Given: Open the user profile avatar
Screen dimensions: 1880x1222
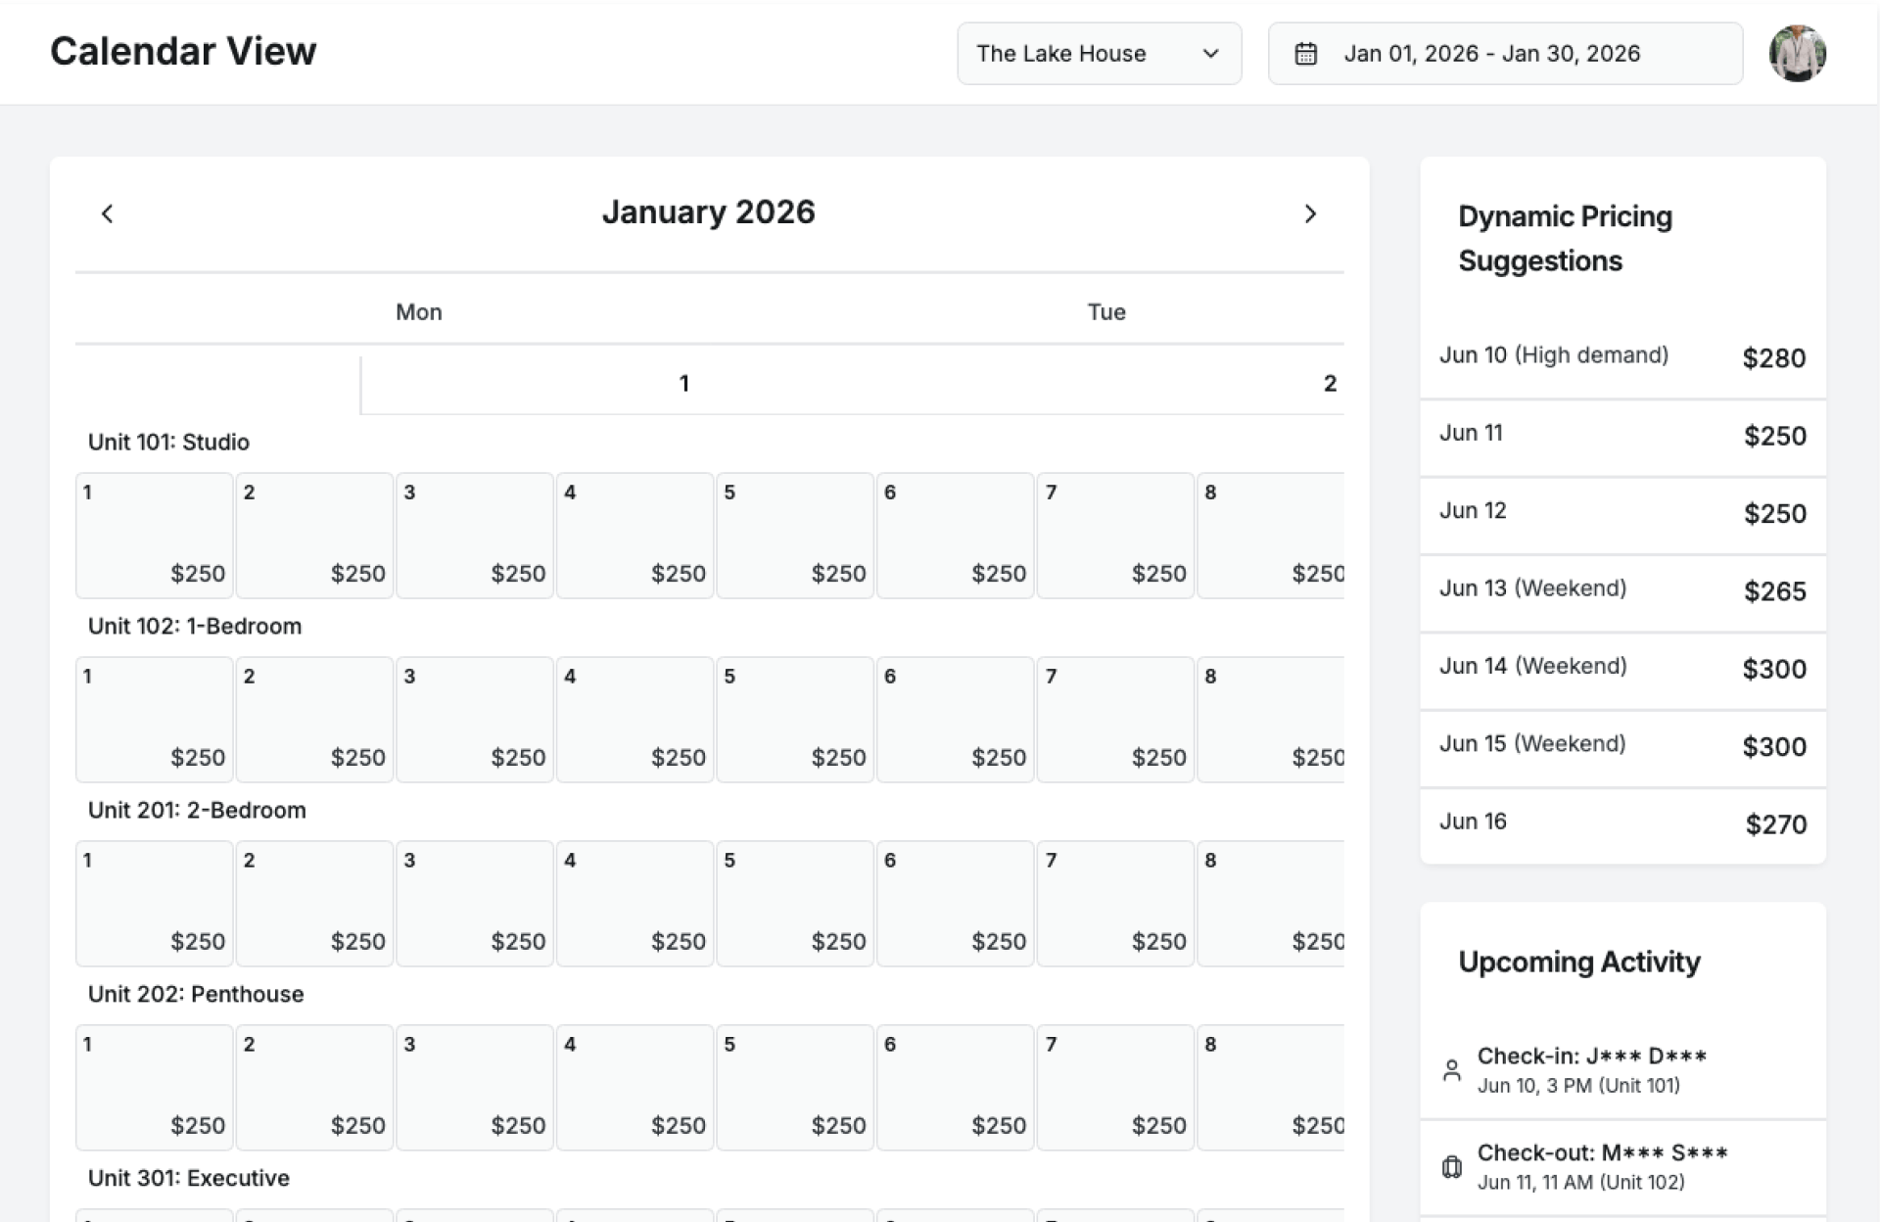Looking at the screenshot, I should click(1797, 54).
